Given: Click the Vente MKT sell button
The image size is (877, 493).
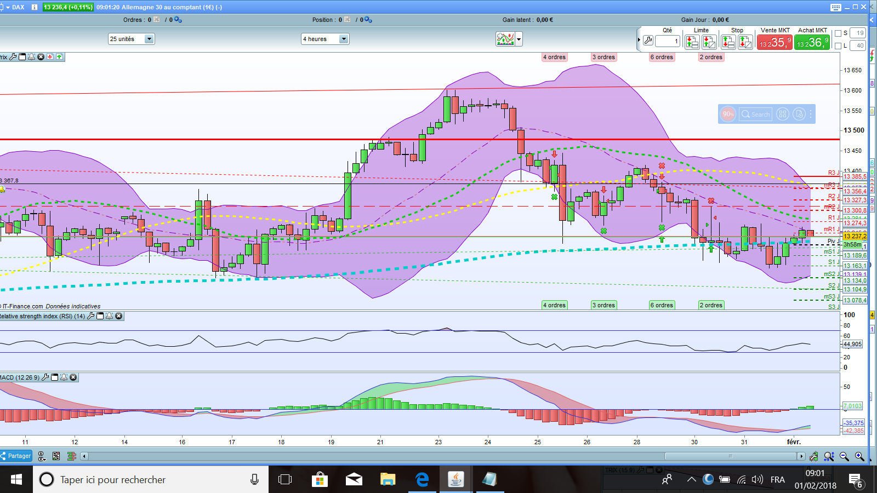Looking at the screenshot, I should tap(775, 42).
